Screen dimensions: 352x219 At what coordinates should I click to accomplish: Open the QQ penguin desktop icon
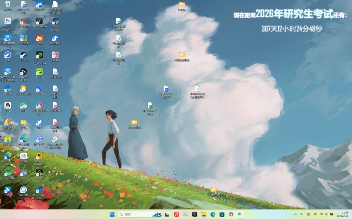pos(7,106)
